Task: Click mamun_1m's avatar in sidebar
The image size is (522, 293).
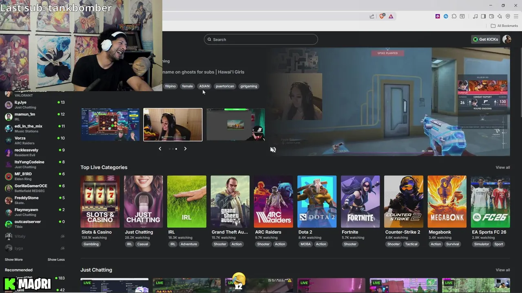Action: point(9,116)
